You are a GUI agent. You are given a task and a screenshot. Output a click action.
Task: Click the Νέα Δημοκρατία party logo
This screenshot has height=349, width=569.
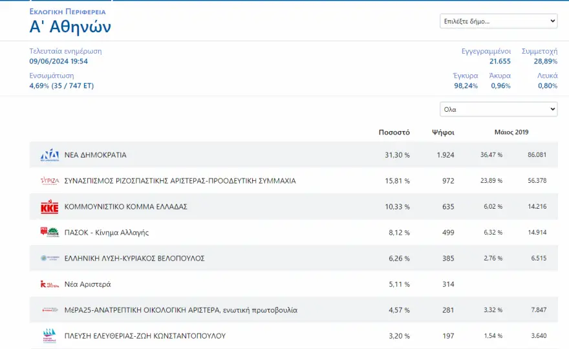tap(50, 155)
